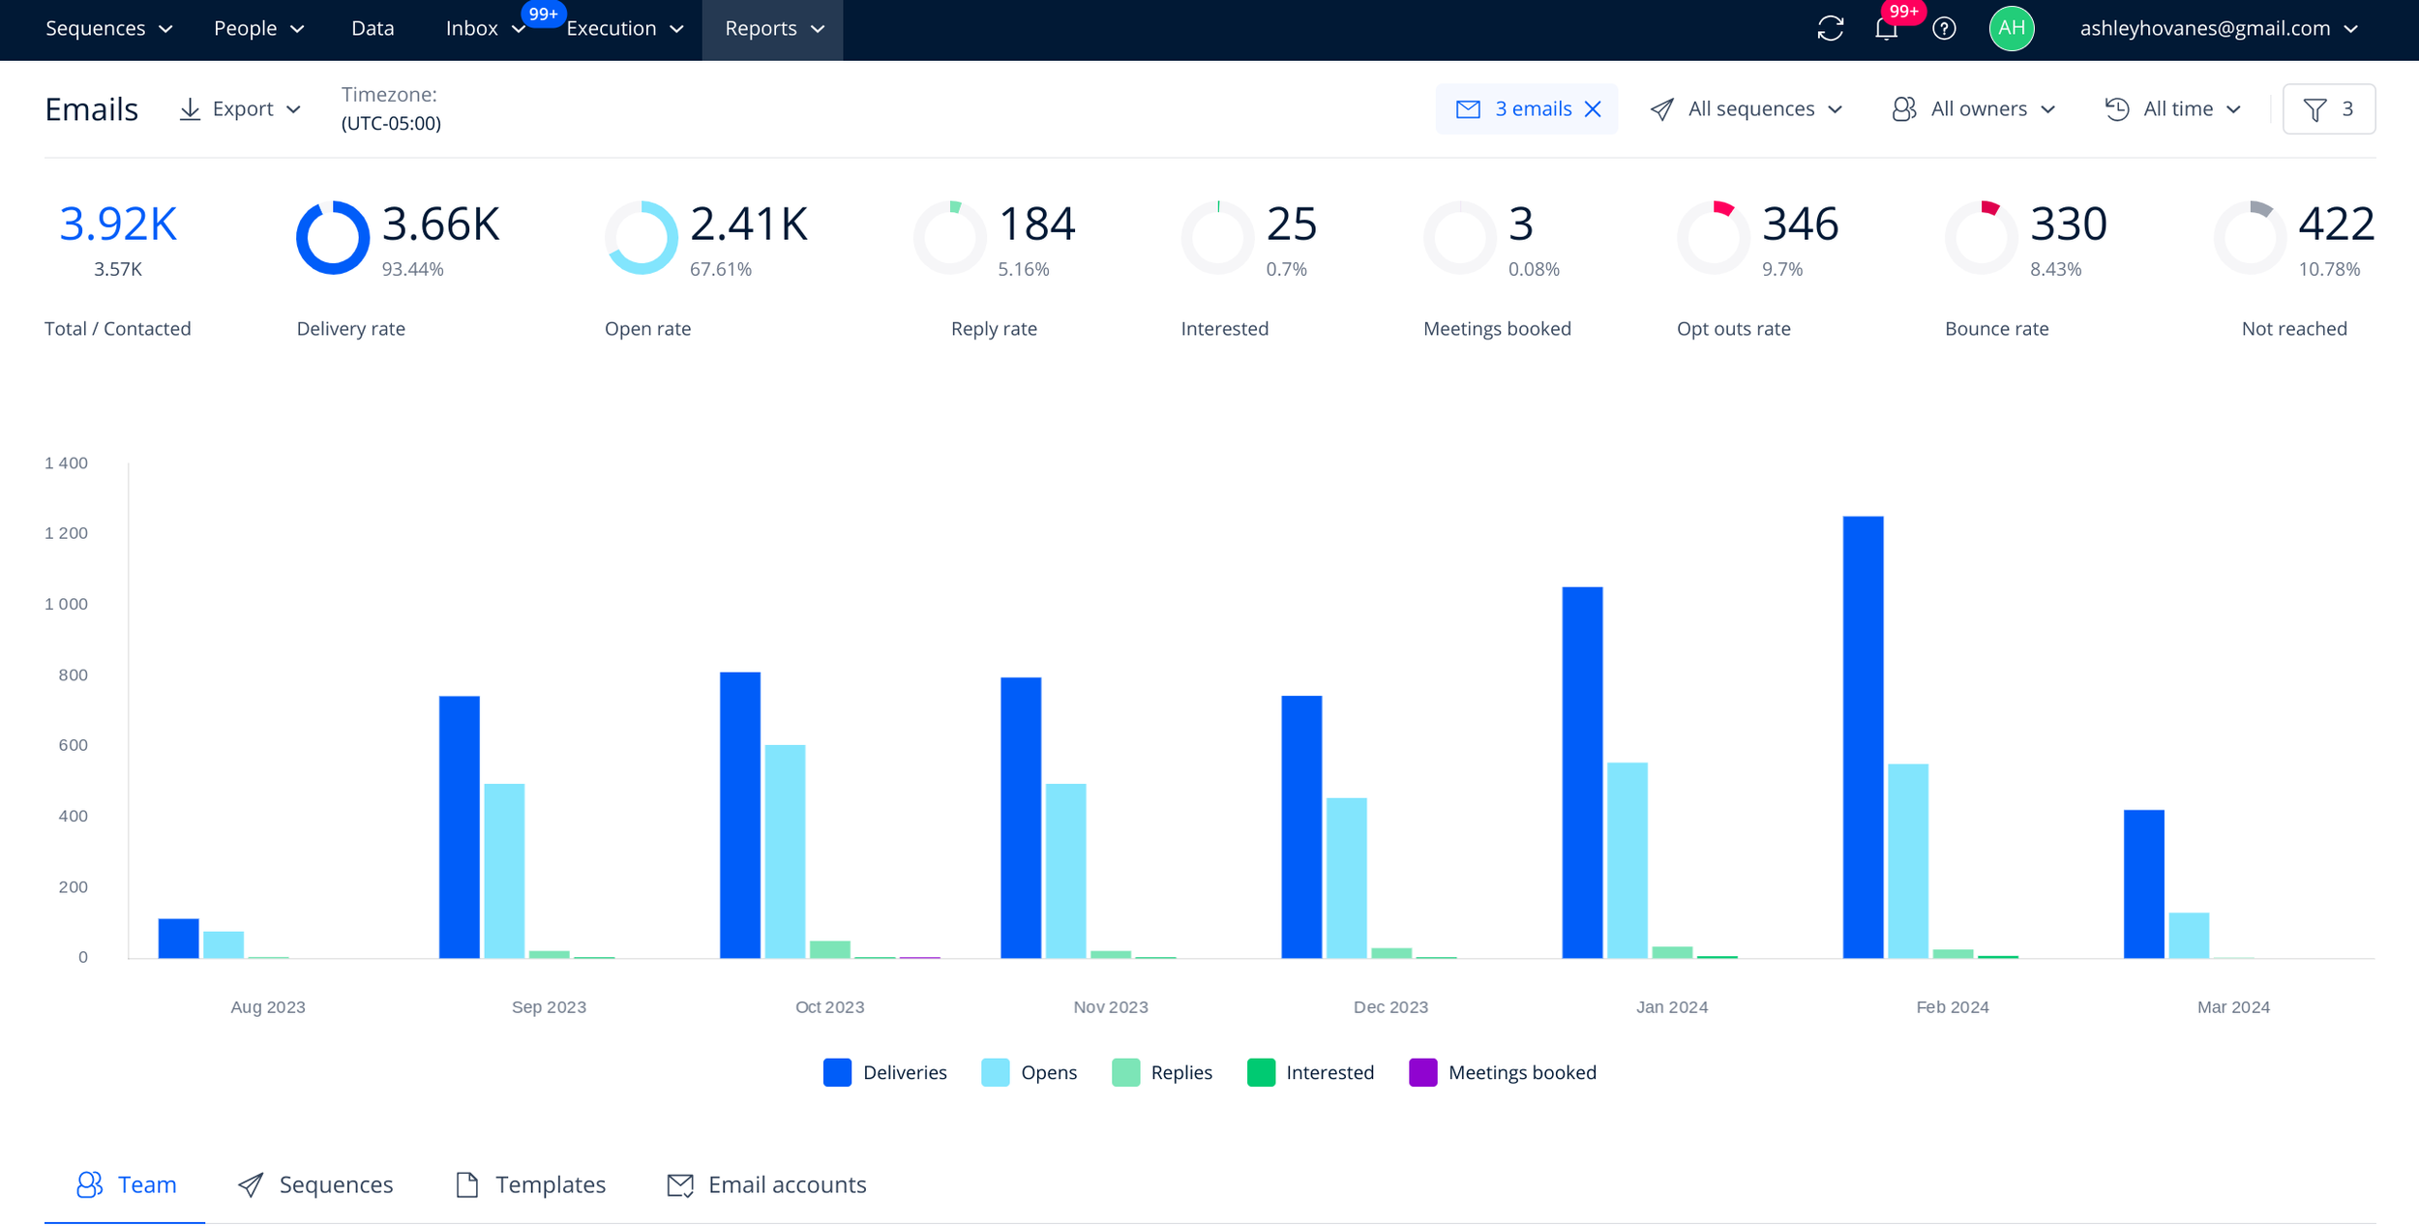The width and height of the screenshot is (2419, 1226).
Task: Switch to the Templates tab
Action: point(530,1184)
